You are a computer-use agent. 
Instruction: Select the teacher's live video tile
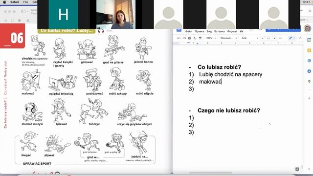tap(116, 14)
